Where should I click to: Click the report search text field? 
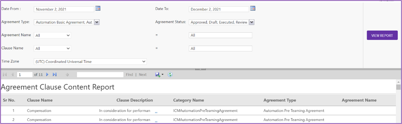(100, 75)
